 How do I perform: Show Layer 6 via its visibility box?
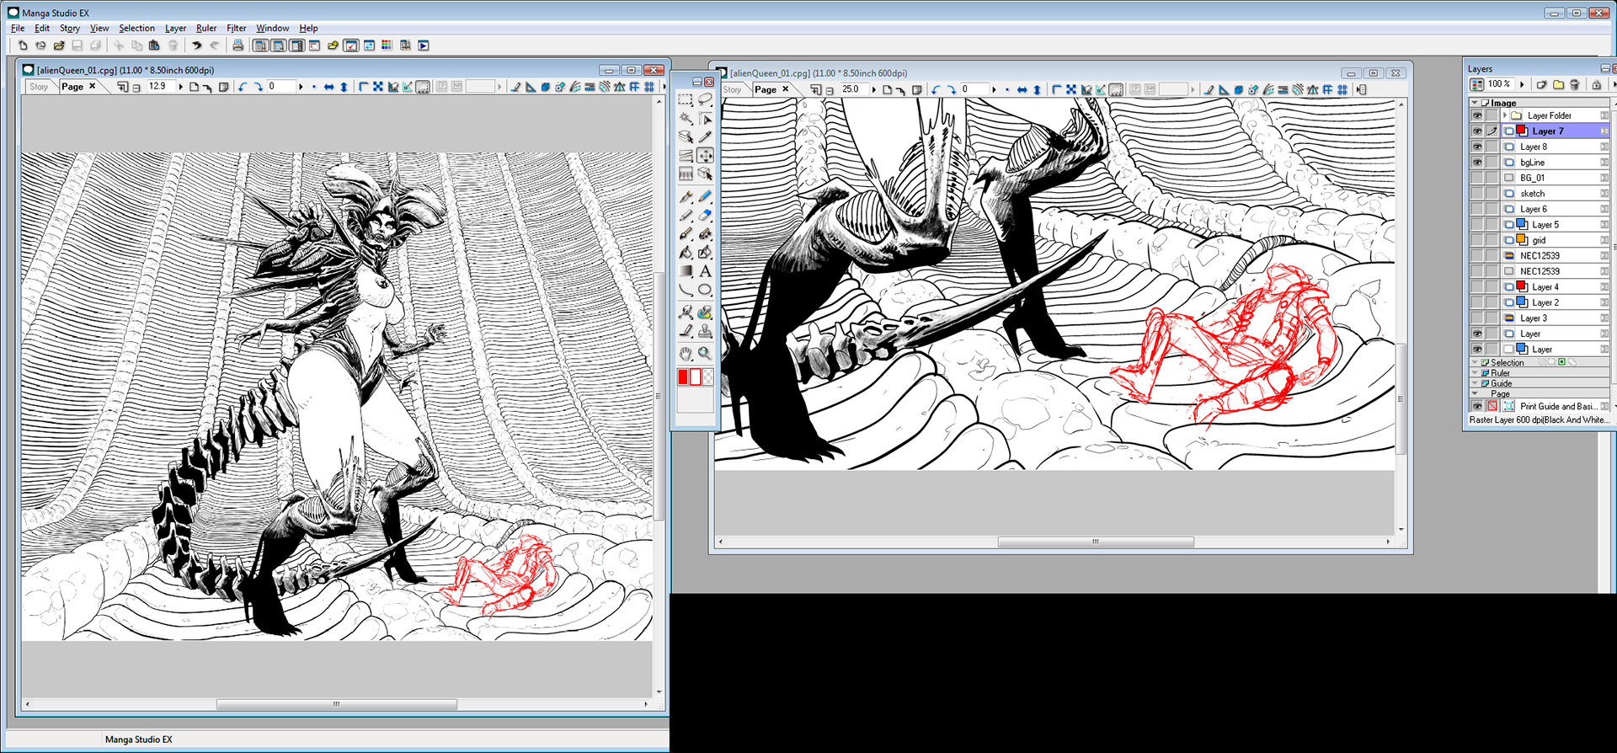point(1477,209)
